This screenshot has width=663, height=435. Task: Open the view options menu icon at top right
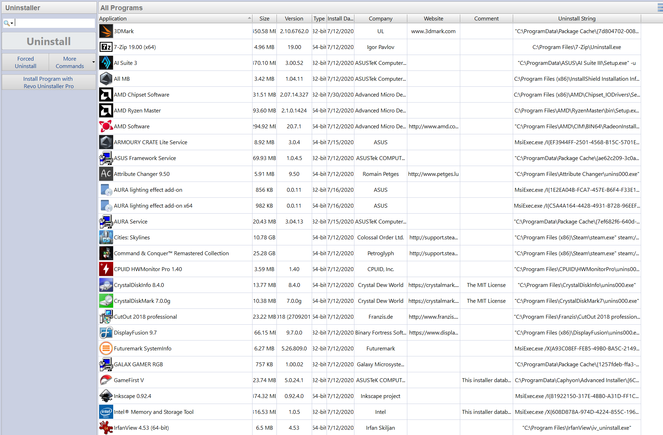[660, 7]
